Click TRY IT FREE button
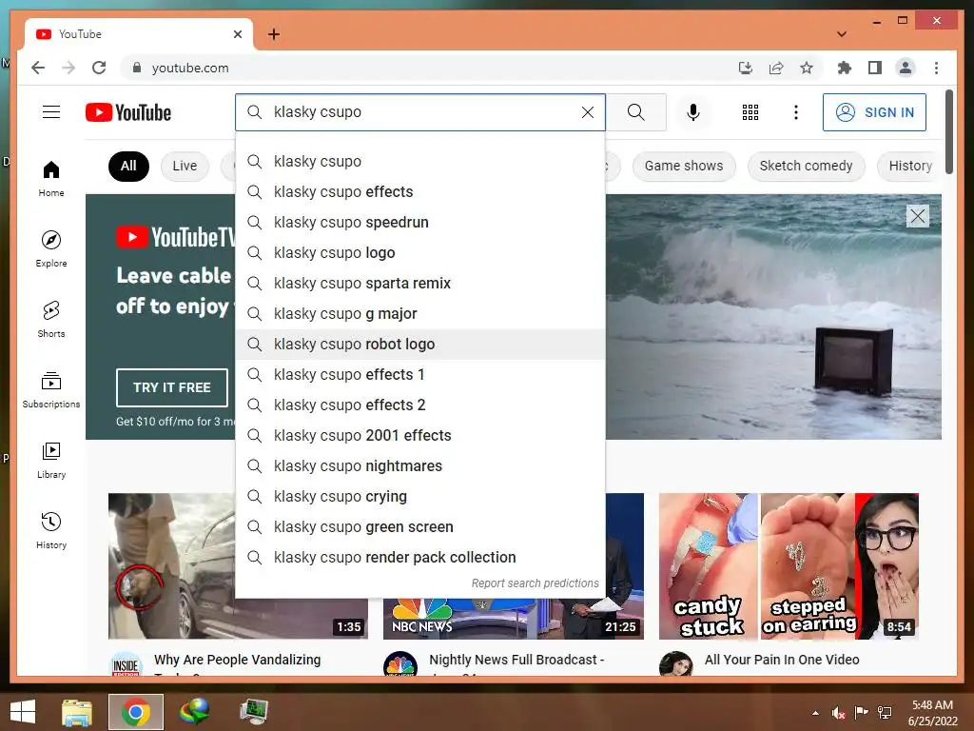This screenshot has height=731, width=974. (172, 387)
